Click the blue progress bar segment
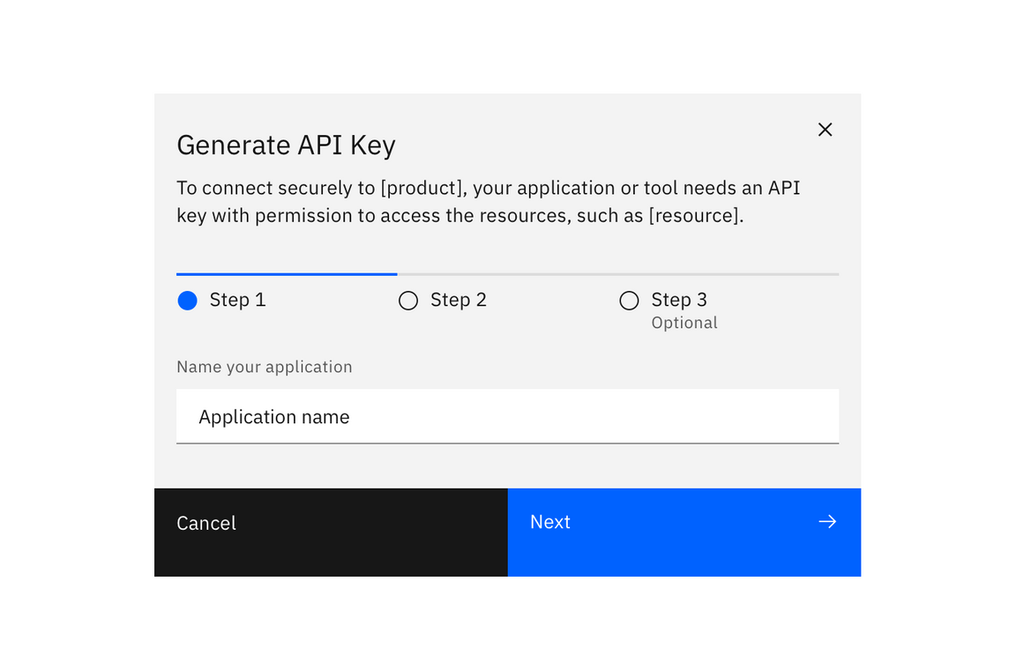 pyautogui.click(x=287, y=273)
